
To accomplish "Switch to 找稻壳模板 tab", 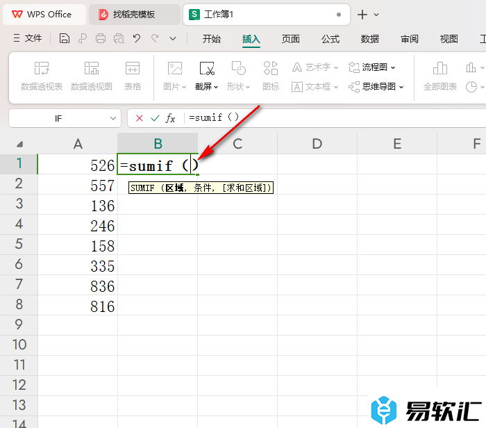I will coord(134,15).
